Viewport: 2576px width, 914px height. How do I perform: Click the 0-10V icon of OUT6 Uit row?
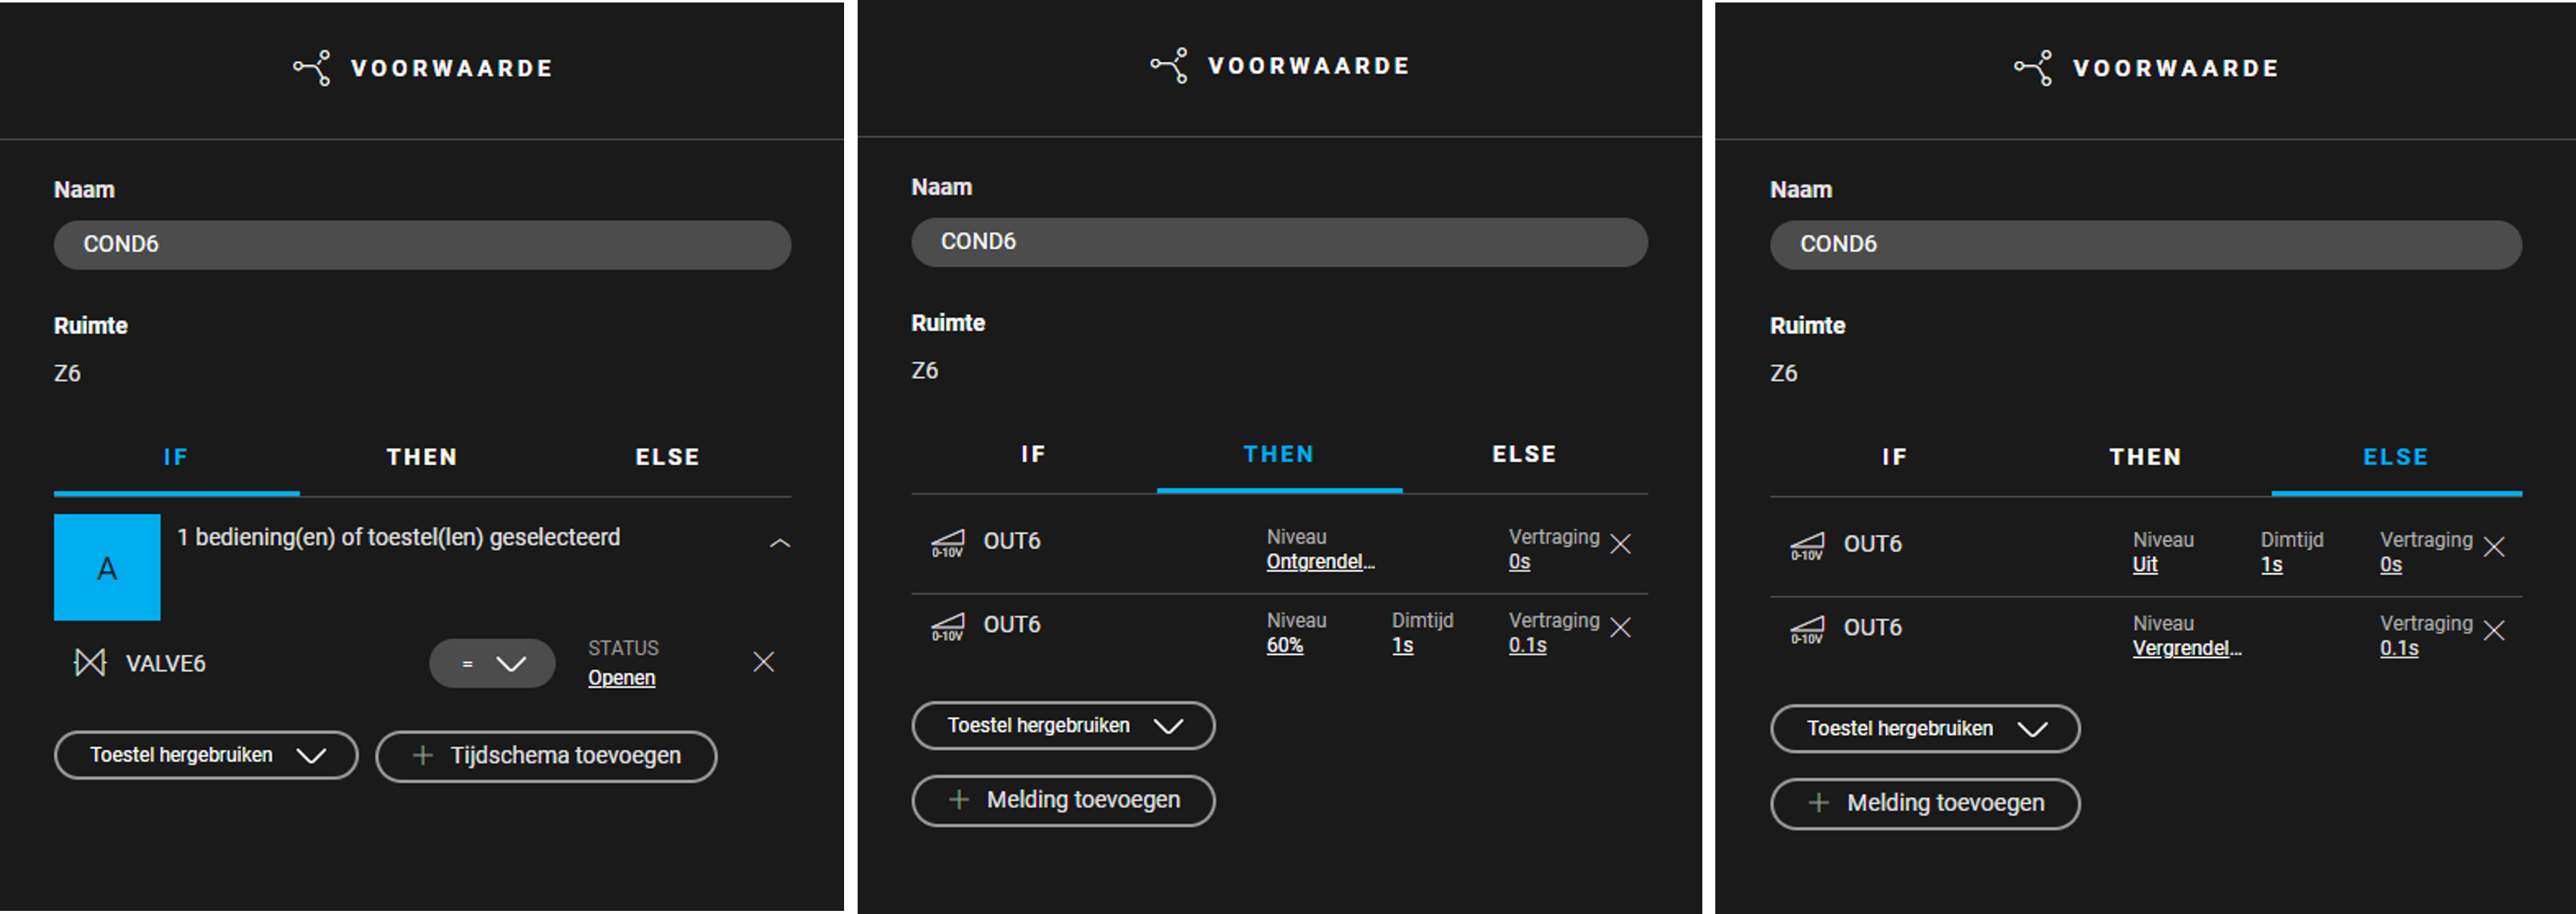pyautogui.click(x=1807, y=546)
